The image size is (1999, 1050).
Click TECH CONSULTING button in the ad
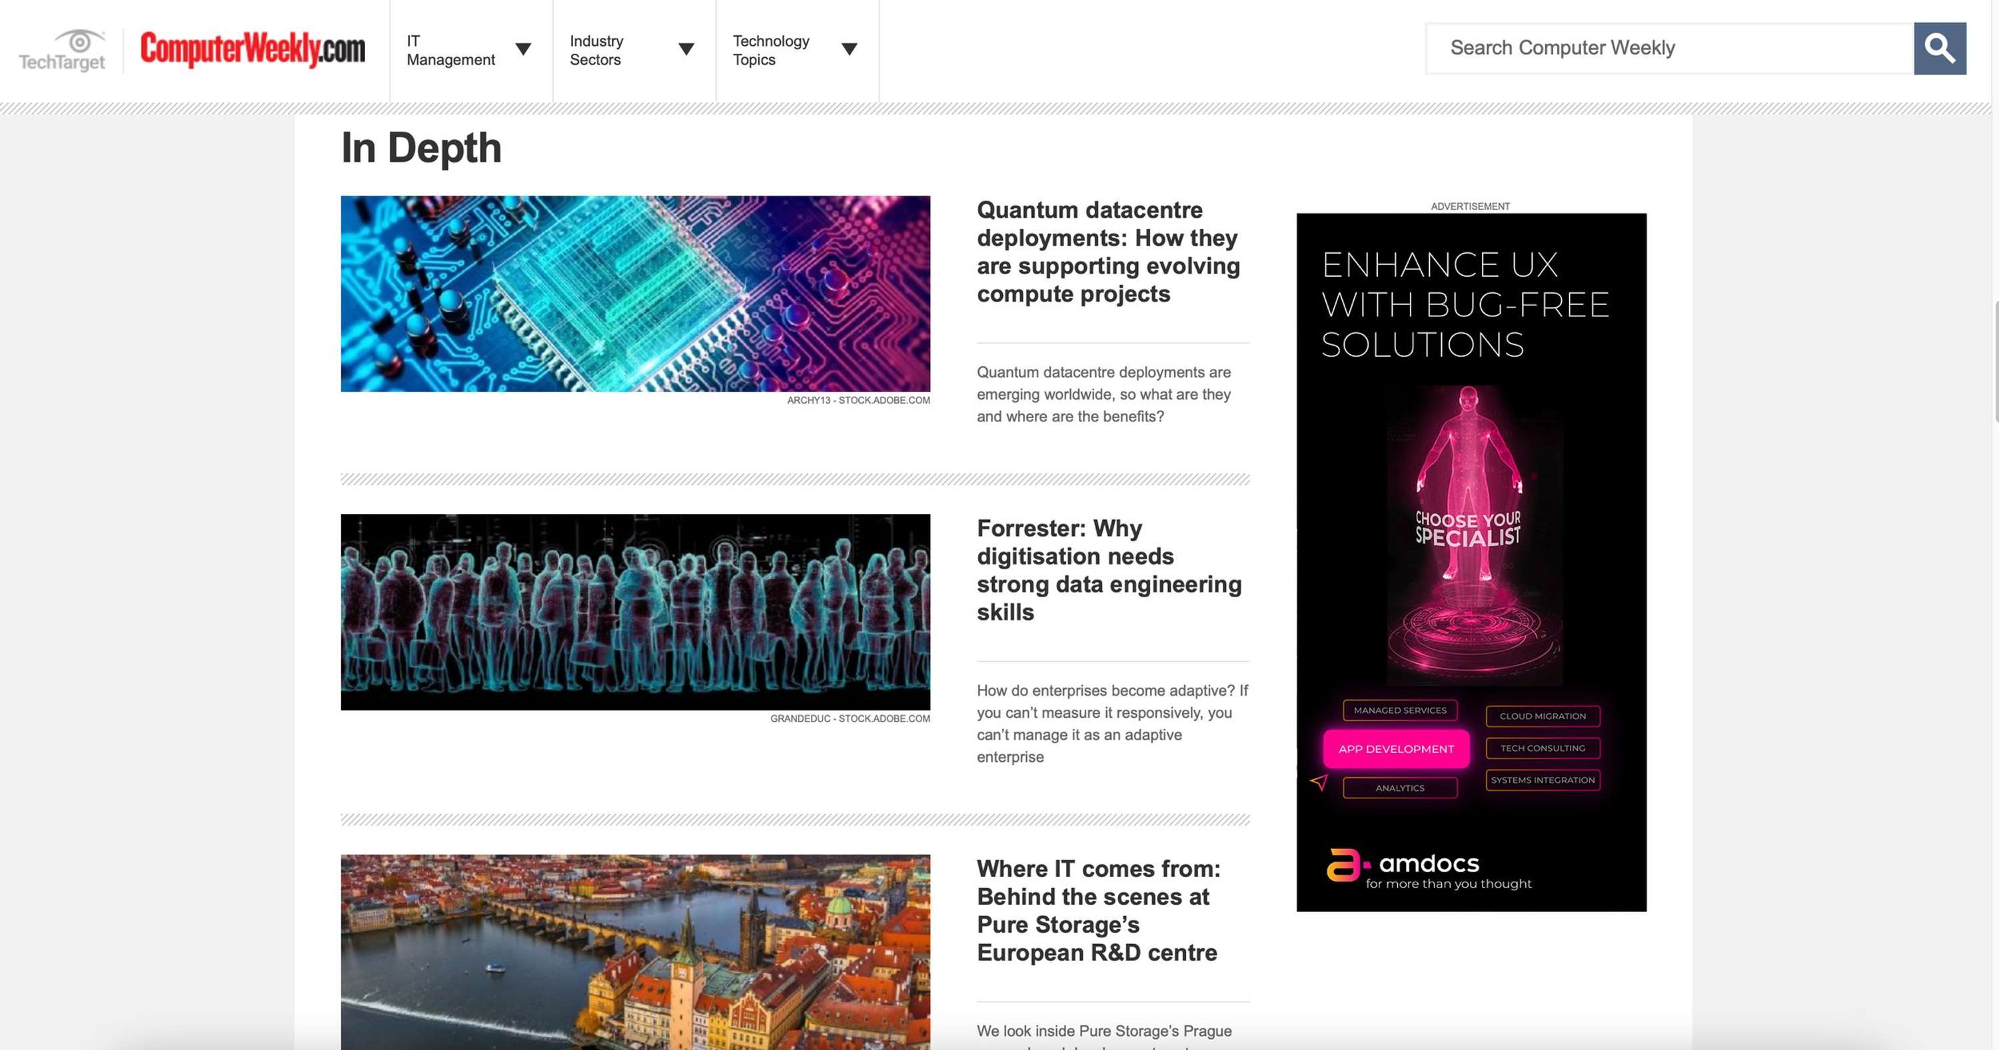(1543, 748)
